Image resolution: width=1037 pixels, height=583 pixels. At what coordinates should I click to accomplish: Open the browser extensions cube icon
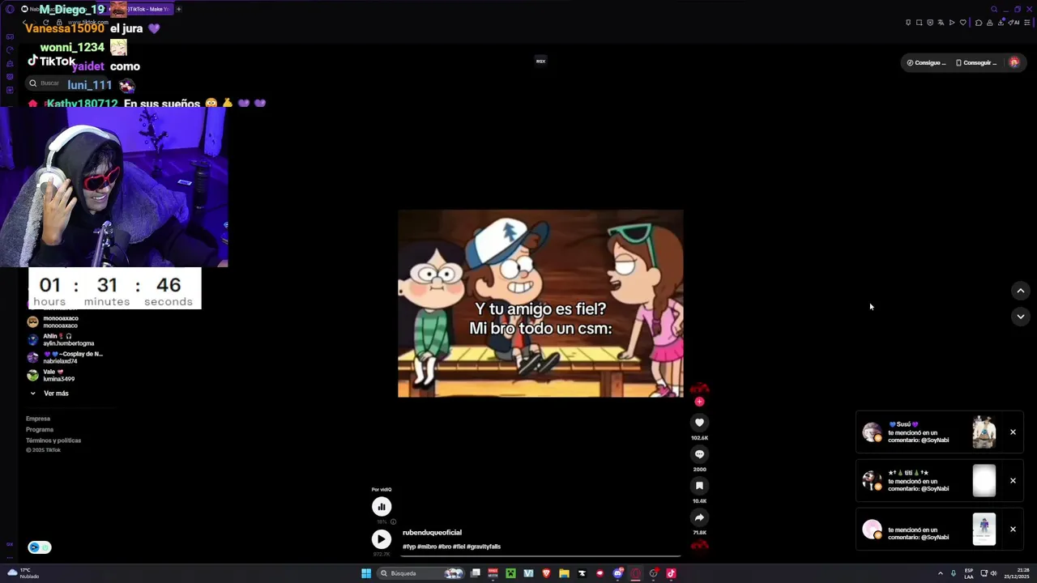pos(979,23)
